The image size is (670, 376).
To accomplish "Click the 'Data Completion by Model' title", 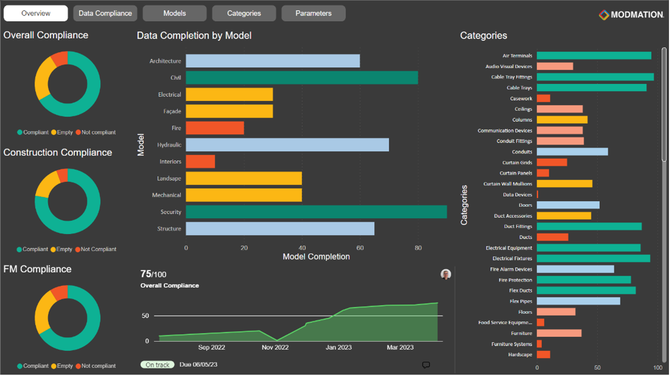I will pos(194,35).
